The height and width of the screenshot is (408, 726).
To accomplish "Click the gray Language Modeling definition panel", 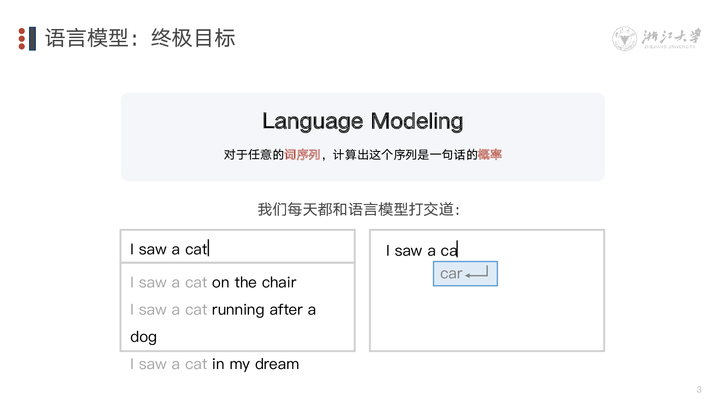I will (x=363, y=137).
